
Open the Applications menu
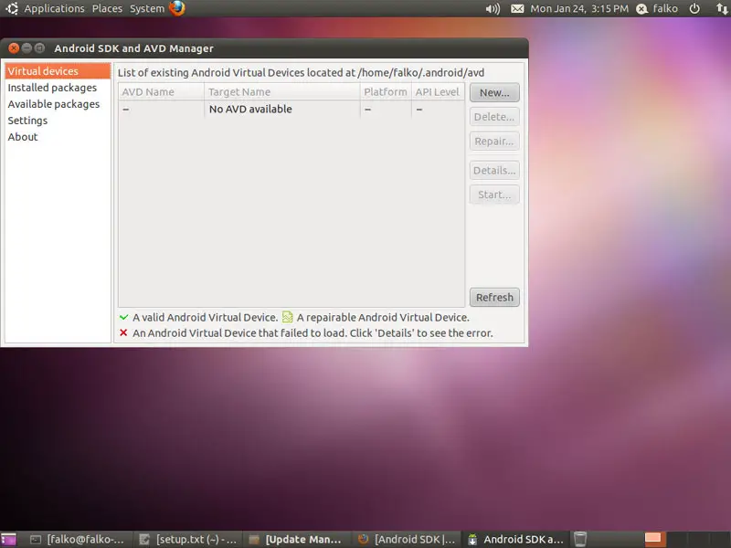[54, 9]
